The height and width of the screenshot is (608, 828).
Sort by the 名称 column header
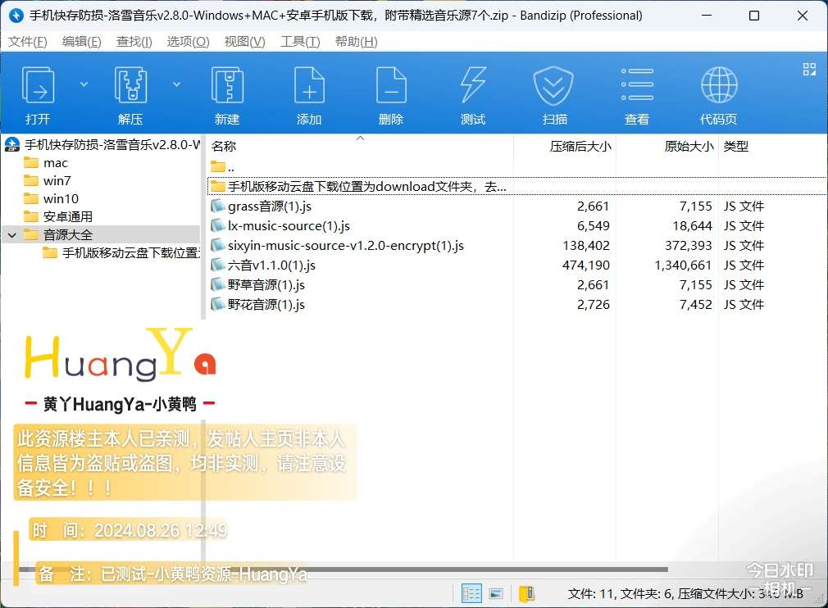click(223, 146)
